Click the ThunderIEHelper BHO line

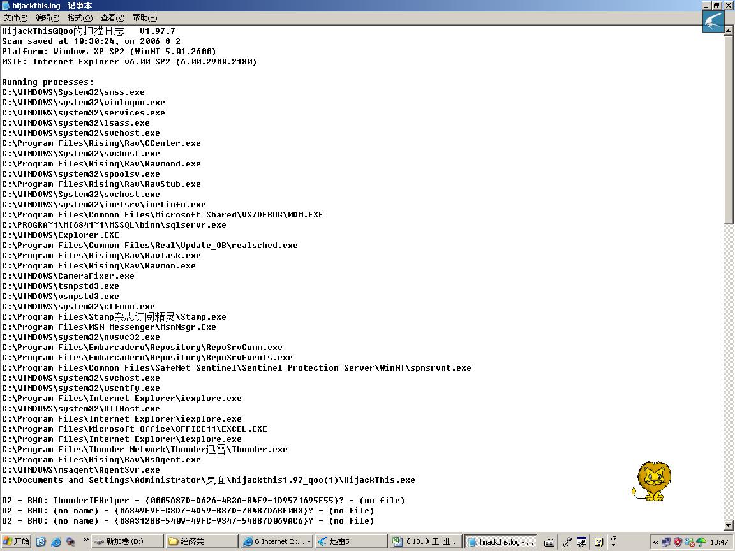[203, 501]
